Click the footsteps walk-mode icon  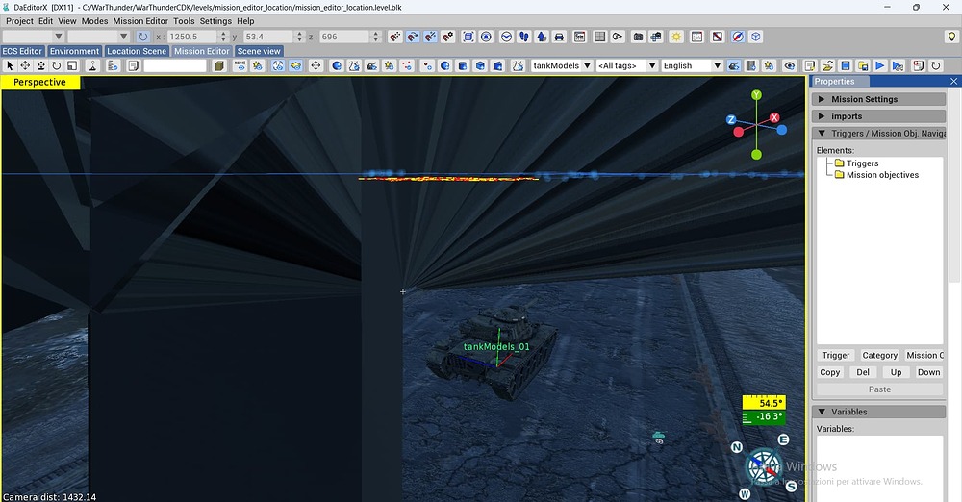coord(523,37)
